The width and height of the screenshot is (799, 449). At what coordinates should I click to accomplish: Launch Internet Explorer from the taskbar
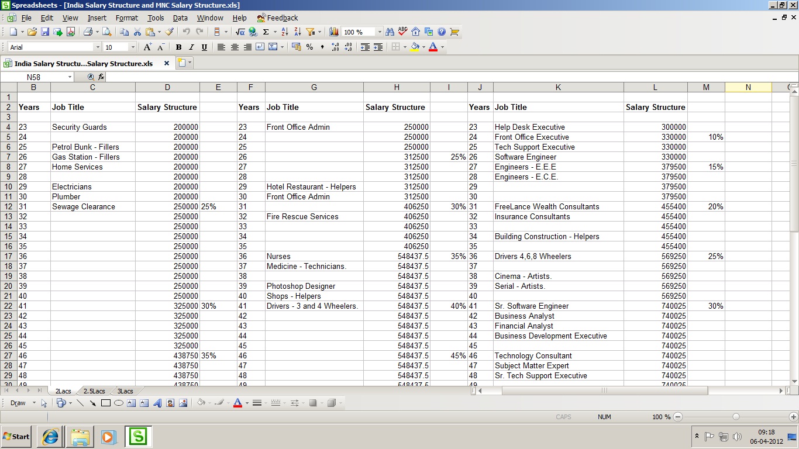coord(50,437)
